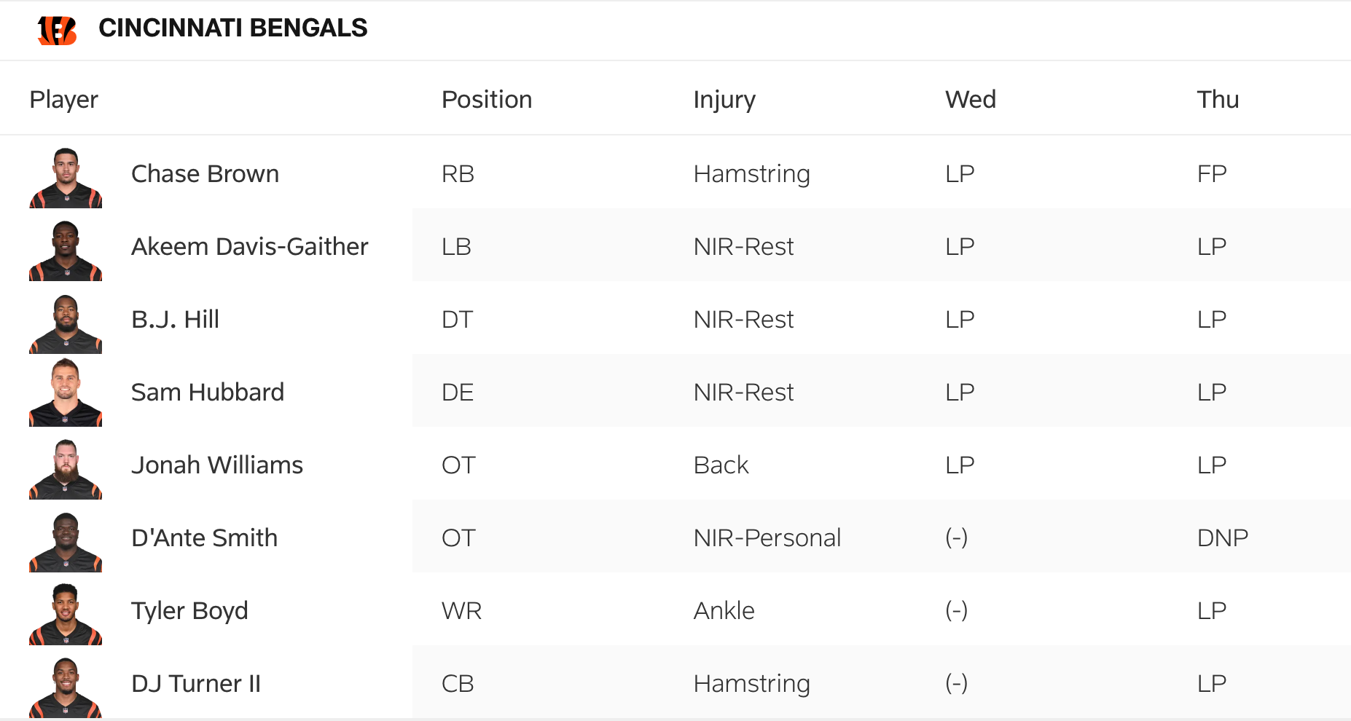Select Tyler Boyd's player photo
The height and width of the screenshot is (721, 1351).
pos(66,615)
